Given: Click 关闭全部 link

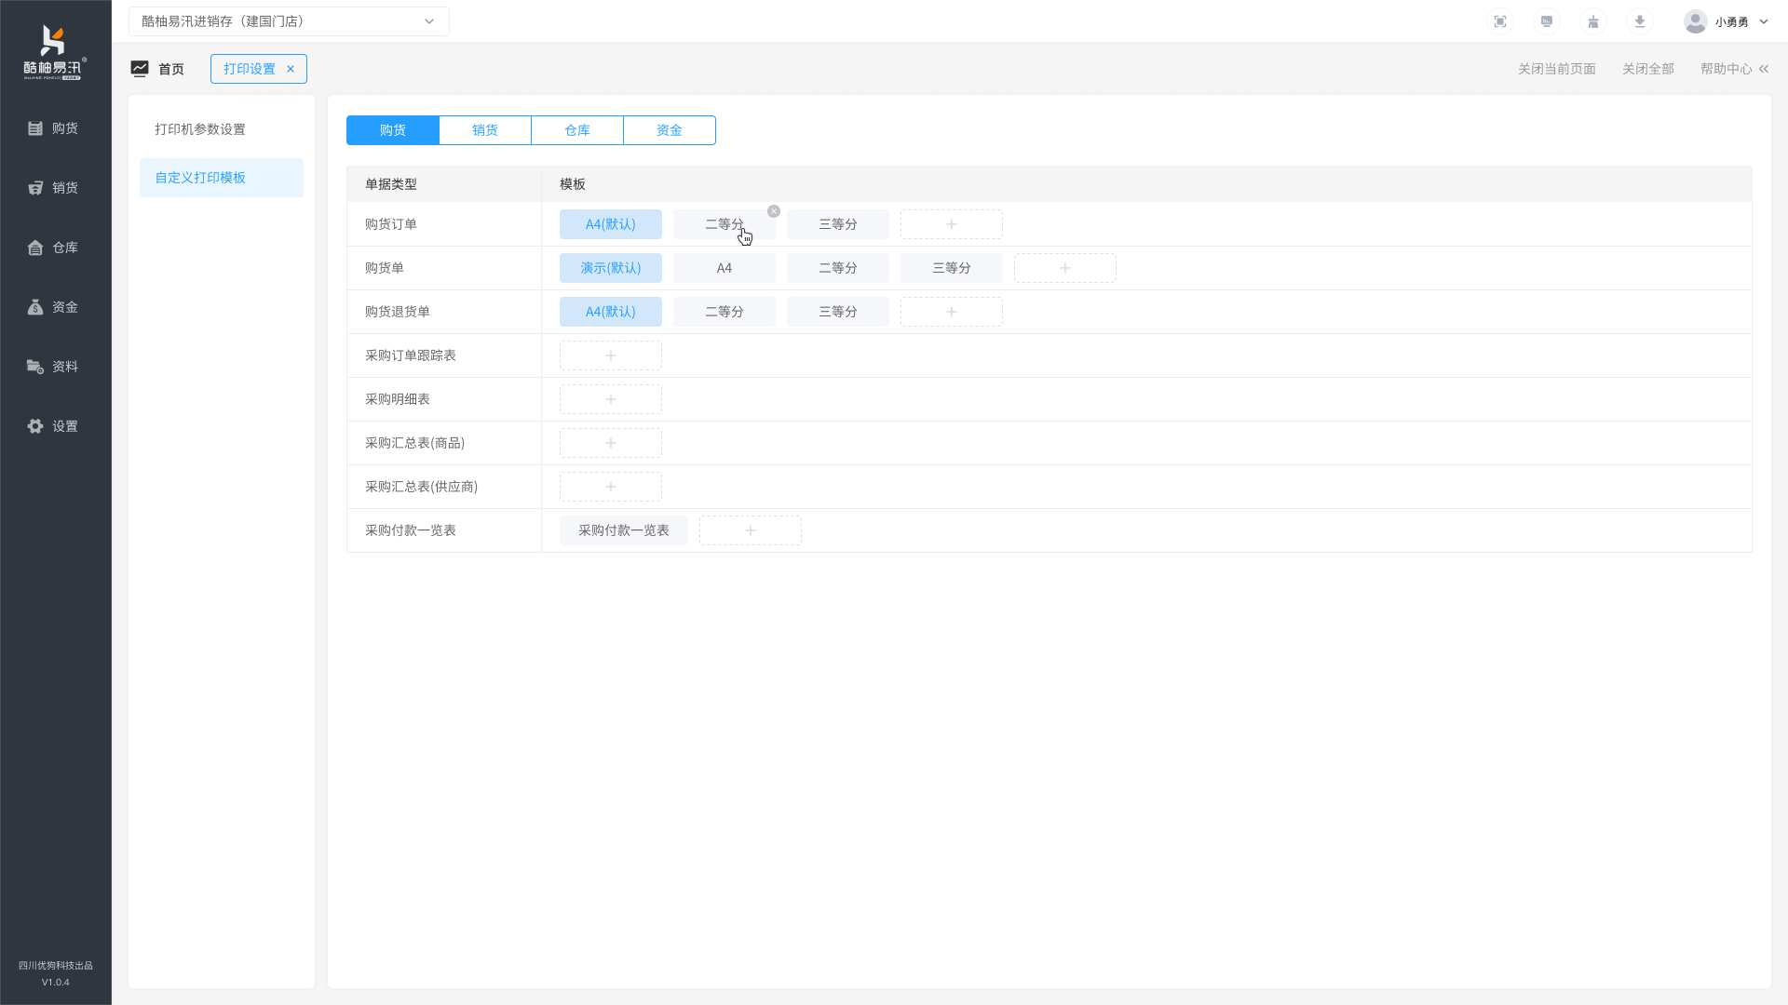Looking at the screenshot, I should tap(1647, 69).
